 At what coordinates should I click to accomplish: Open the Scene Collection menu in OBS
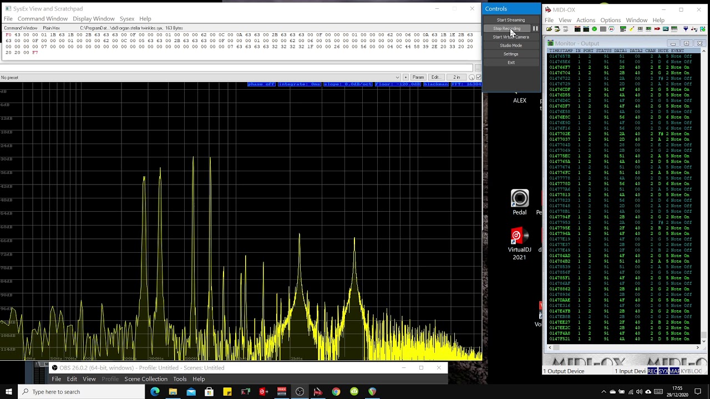[x=146, y=379]
